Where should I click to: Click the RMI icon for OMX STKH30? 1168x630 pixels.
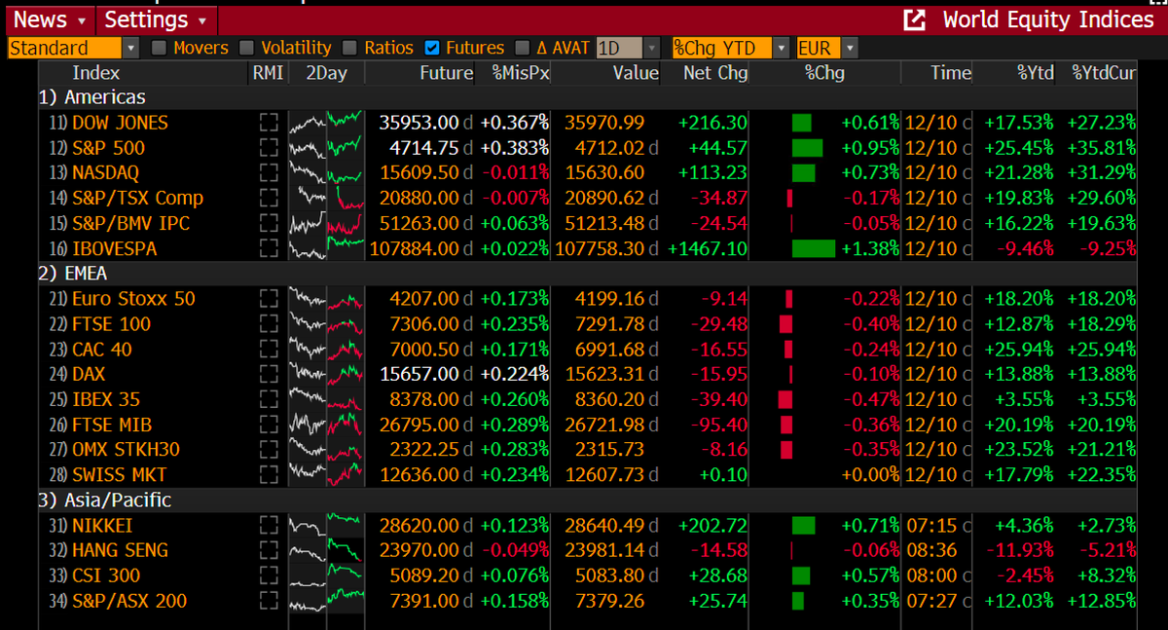268,450
